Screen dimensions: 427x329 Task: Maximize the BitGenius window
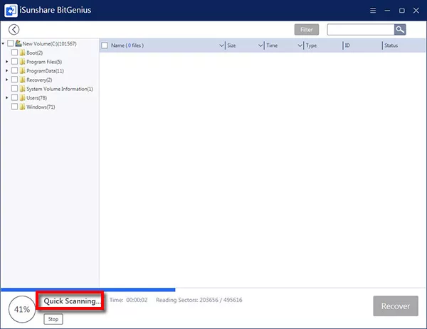(x=401, y=11)
